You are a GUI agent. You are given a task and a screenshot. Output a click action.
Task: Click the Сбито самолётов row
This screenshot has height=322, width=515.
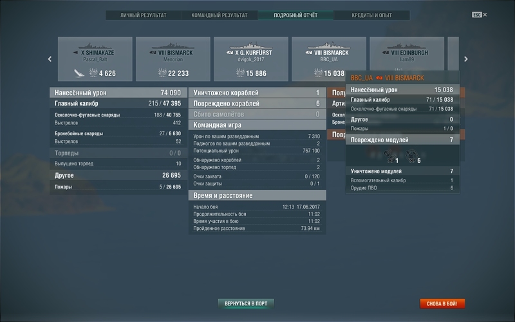[257, 114]
